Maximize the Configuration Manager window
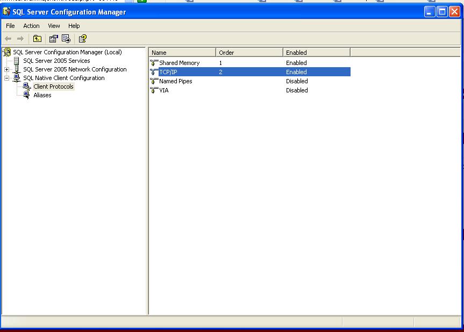 (x=442, y=12)
